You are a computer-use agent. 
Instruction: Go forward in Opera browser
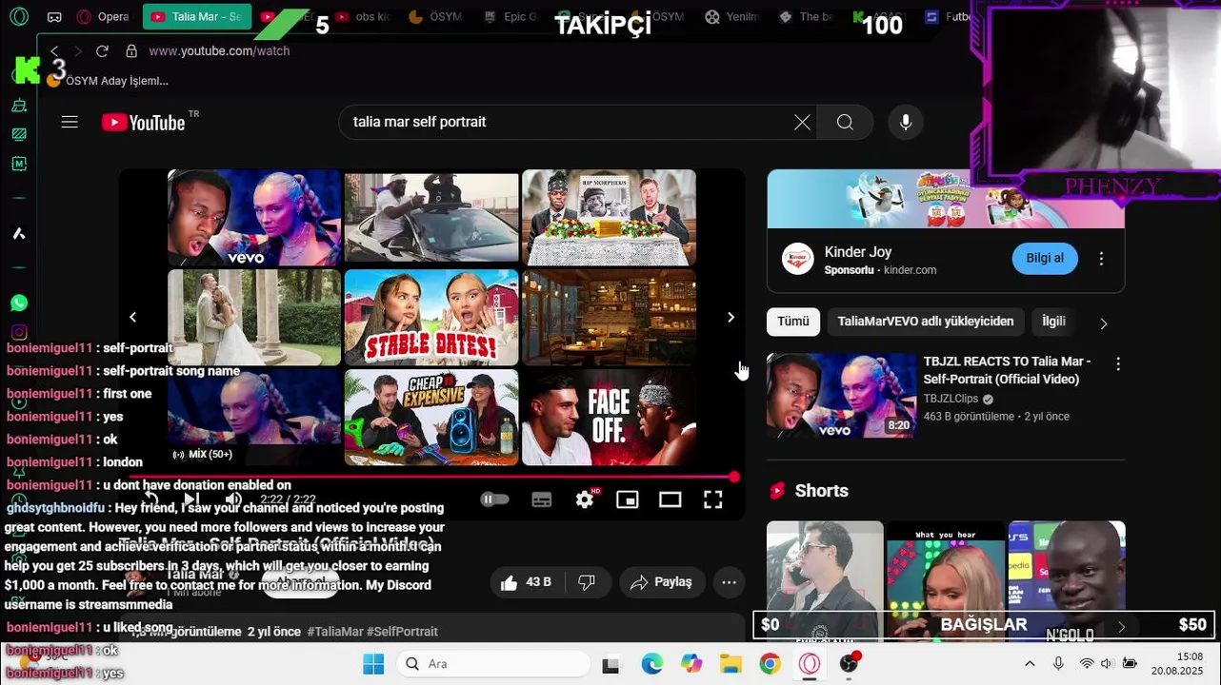click(78, 50)
